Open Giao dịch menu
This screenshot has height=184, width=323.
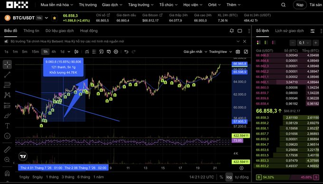tap(112, 5)
